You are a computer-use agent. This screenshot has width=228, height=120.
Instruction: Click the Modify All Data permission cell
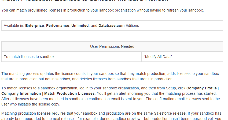158,57
